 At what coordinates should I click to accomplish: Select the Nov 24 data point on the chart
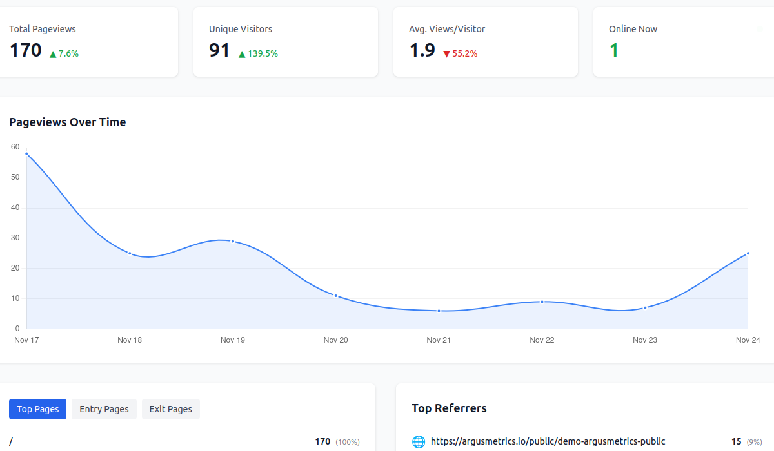coord(748,254)
